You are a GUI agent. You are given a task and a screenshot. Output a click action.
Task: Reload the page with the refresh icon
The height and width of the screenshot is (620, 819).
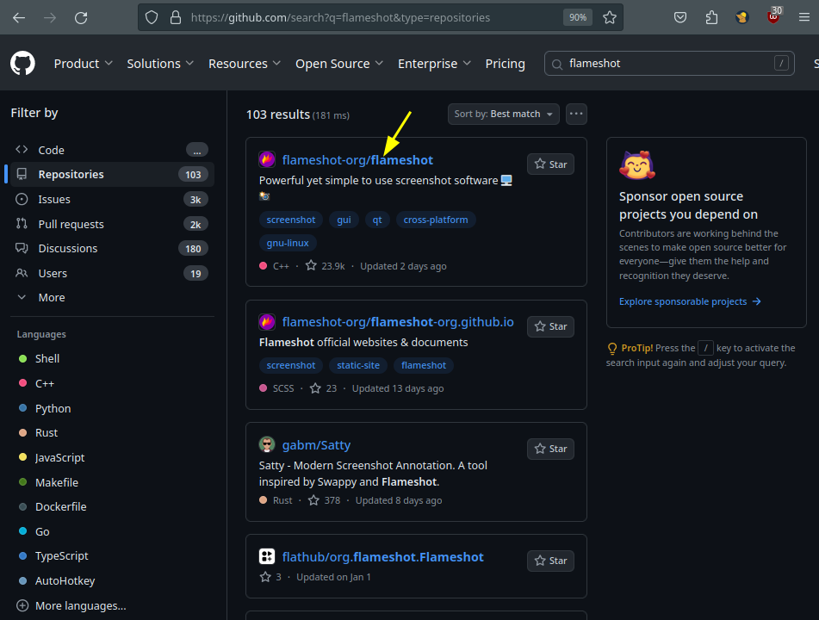81,18
